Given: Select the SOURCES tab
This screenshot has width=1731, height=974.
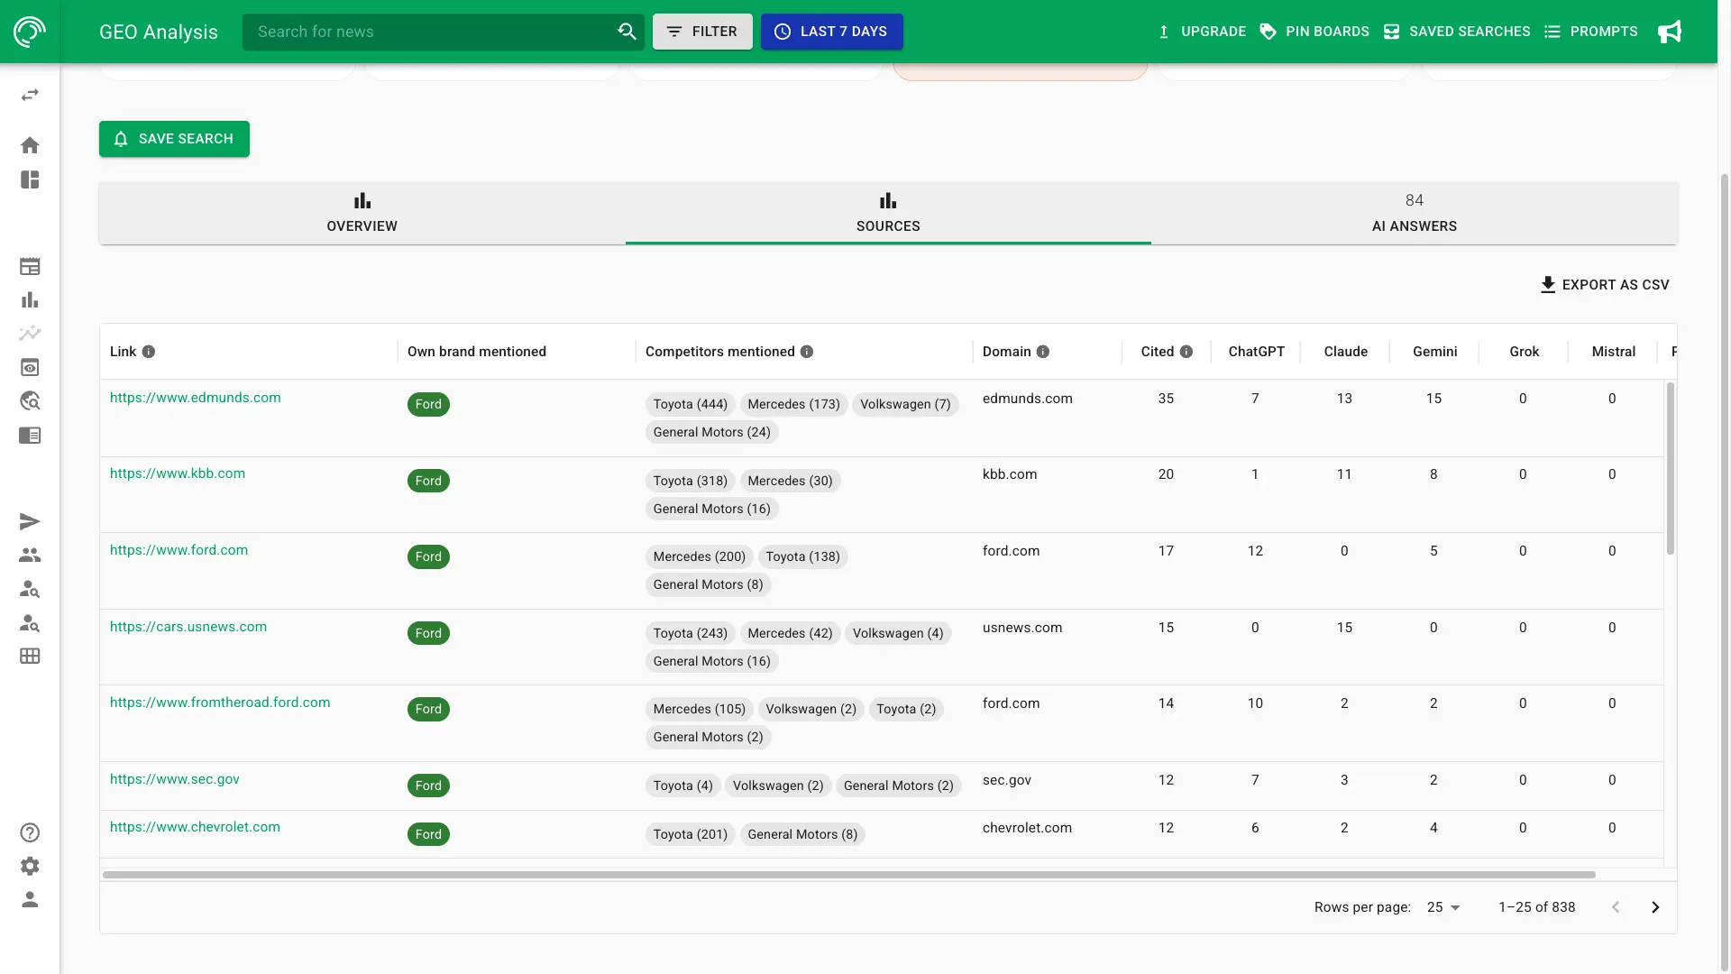Looking at the screenshot, I should coord(888,214).
